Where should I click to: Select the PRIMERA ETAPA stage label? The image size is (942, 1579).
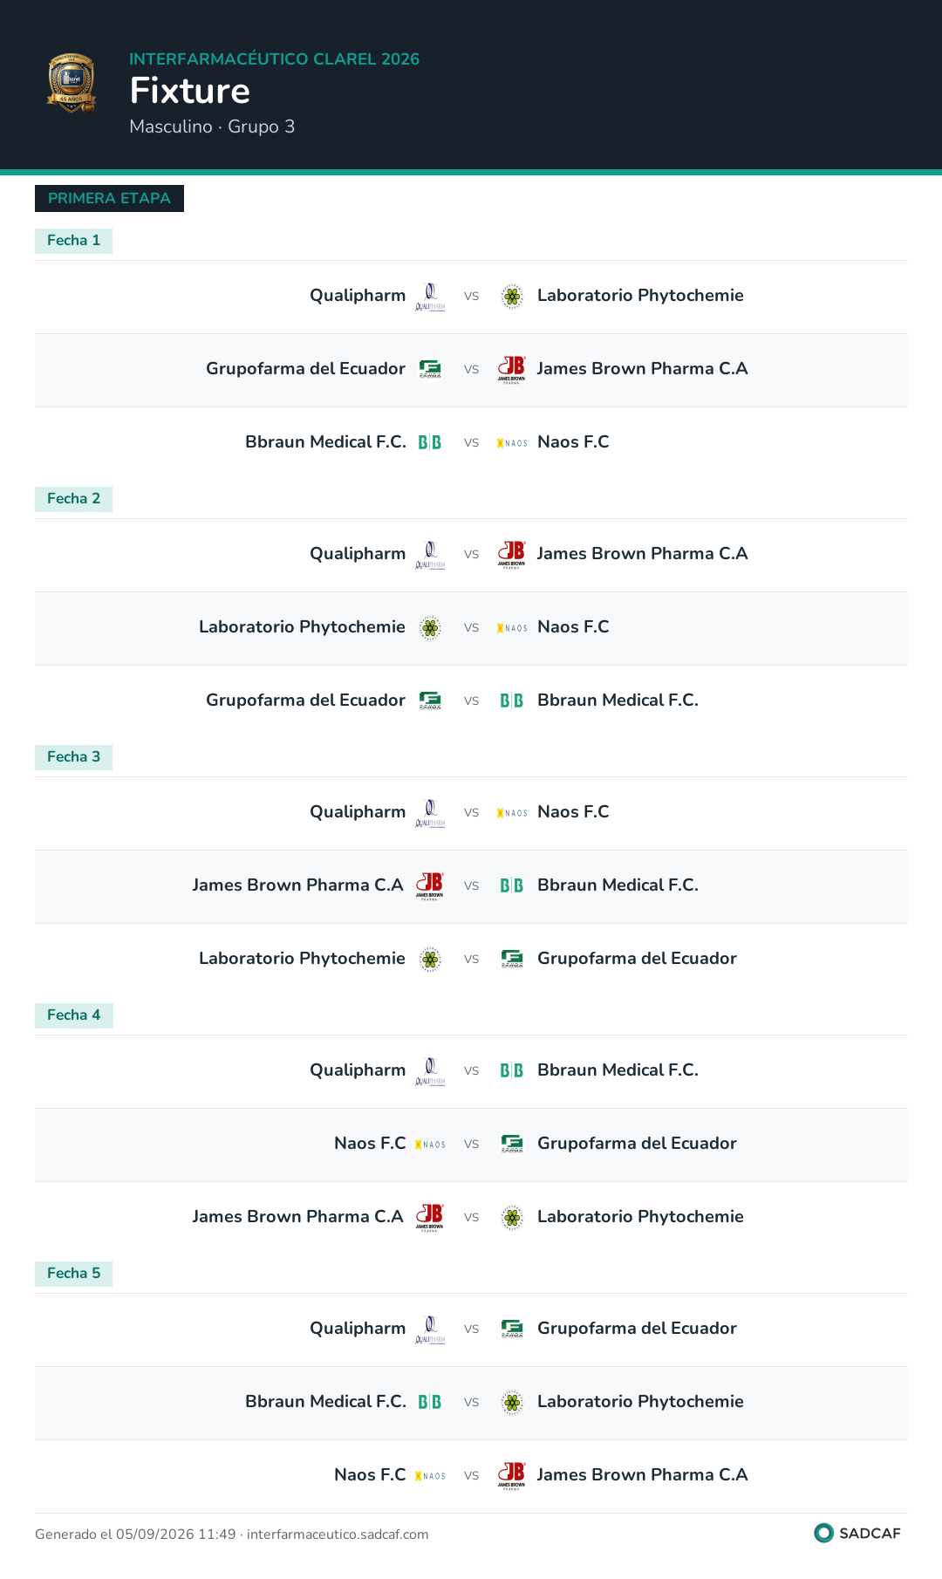tap(109, 198)
